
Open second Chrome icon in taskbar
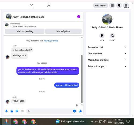click(24, 121)
